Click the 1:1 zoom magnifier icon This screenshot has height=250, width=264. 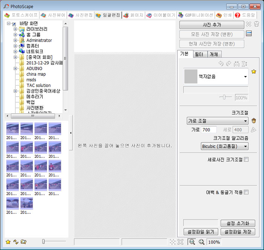[192, 242]
